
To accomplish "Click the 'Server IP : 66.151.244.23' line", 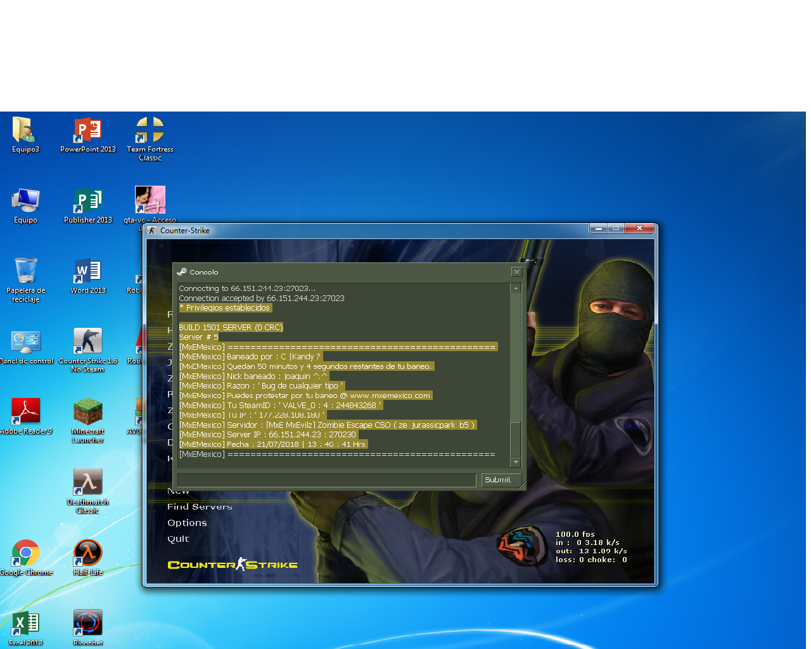I will tap(269, 435).
